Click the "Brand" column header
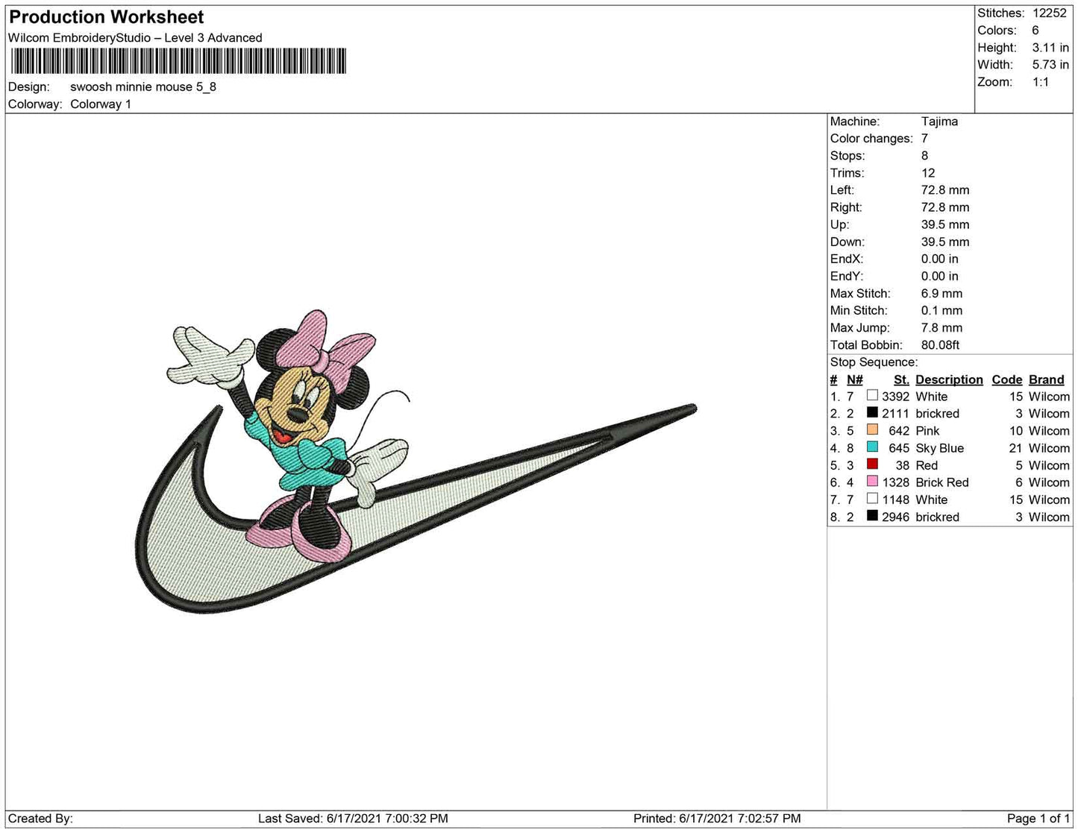The height and width of the screenshot is (829, 1078). point(1047,379)
